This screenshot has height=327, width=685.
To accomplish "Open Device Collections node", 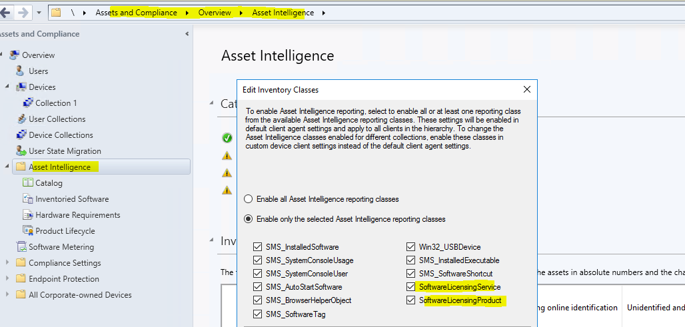I will (61, 135).
